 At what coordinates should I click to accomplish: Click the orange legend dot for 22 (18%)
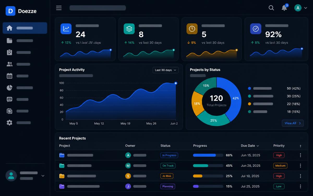(250, 104)
